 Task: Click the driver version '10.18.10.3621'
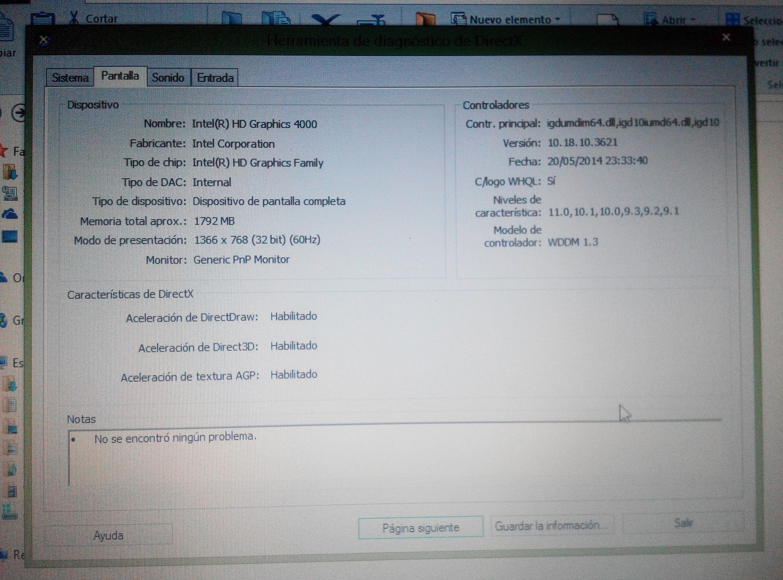(582, 143)
